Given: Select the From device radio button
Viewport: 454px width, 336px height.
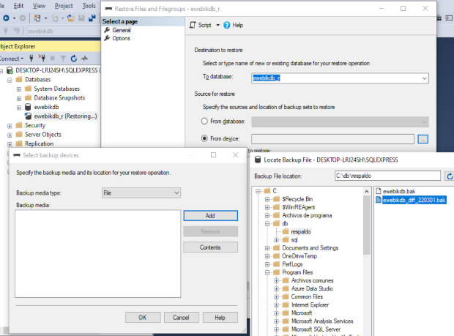Looking at the screenshot, I should pyautogui.click(x=204, y=138).
